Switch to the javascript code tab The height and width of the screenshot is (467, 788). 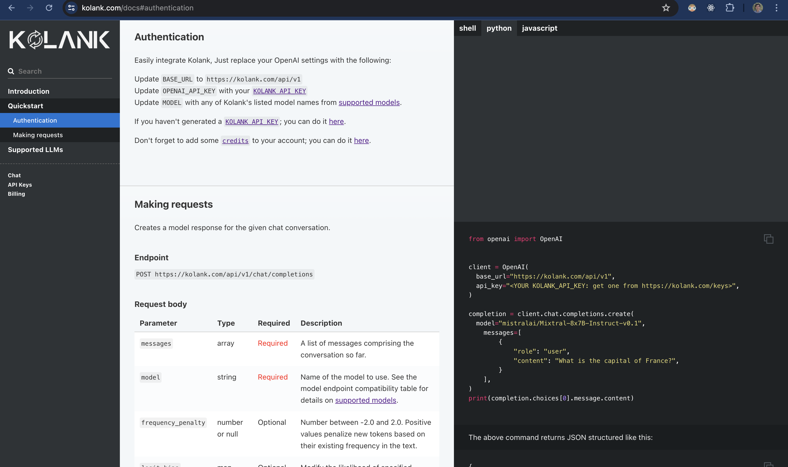tap(539, 28)
